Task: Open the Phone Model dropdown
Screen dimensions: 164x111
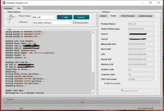Action: (44, 17)
